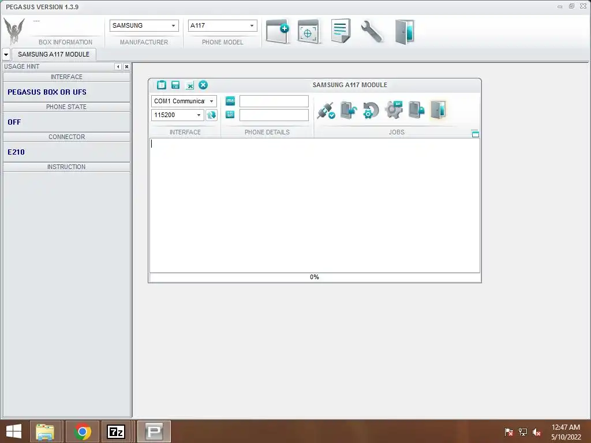The height and width of the screenshot is (443, 591).
Task: Run the phone unlock job
Action: 349,110
